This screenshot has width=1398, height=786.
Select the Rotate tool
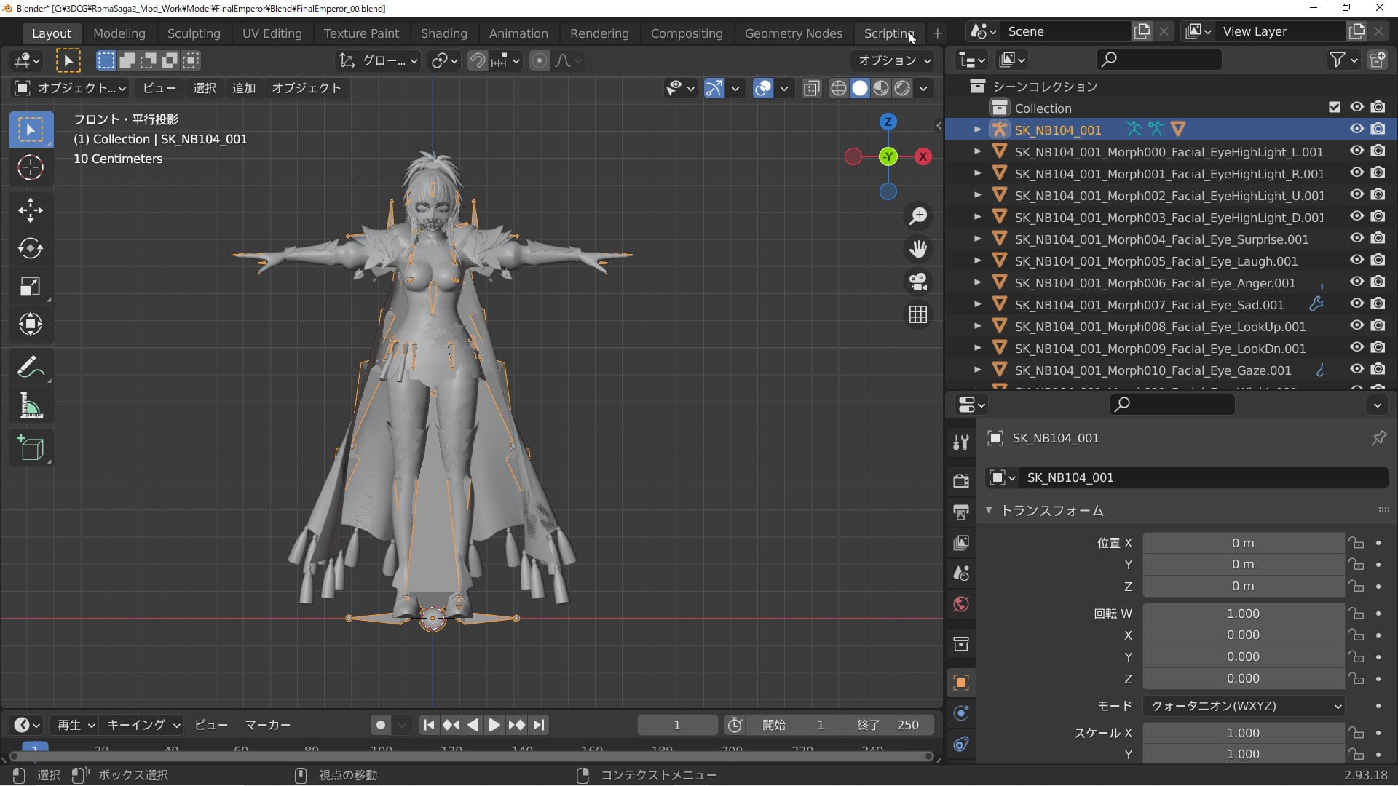pos(31,248)
